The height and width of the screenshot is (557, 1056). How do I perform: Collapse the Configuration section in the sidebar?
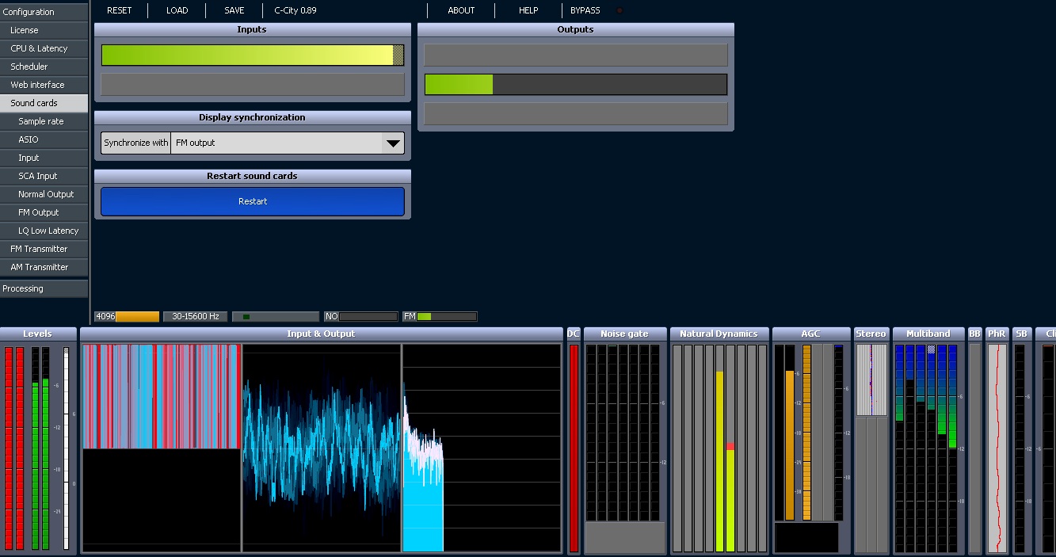click(x=44, y=12)
